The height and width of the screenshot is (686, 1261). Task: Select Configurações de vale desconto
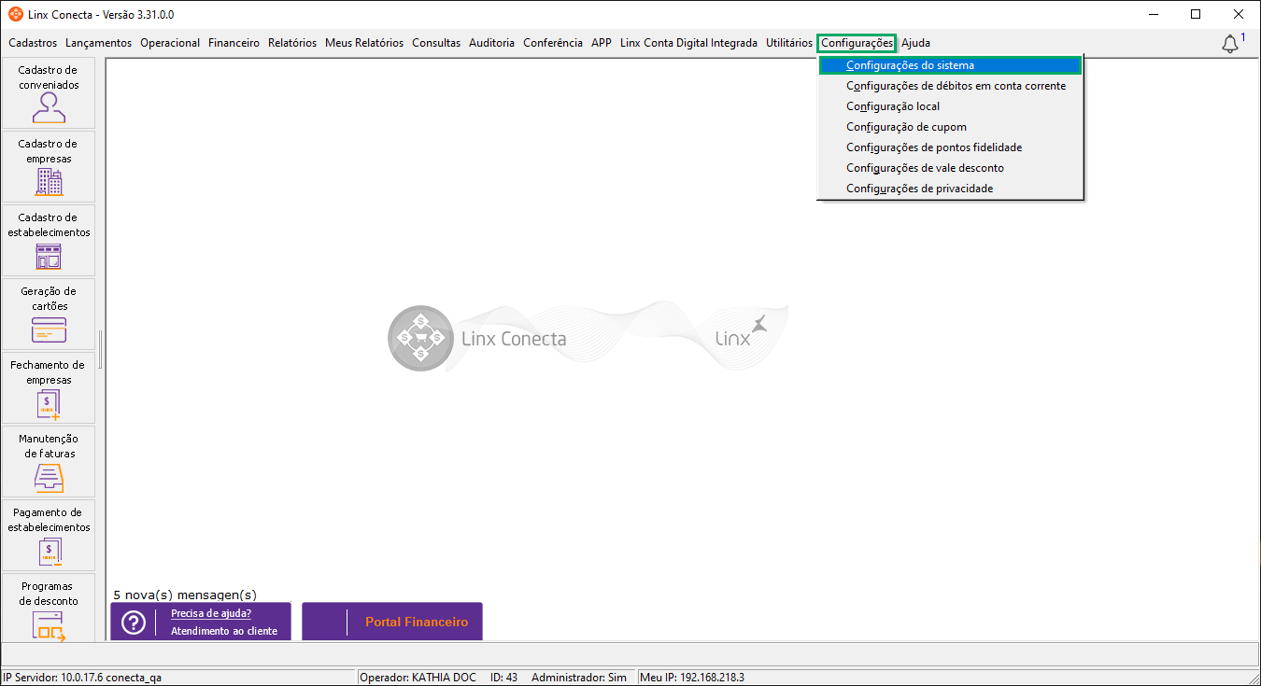[x=950, y=168]
